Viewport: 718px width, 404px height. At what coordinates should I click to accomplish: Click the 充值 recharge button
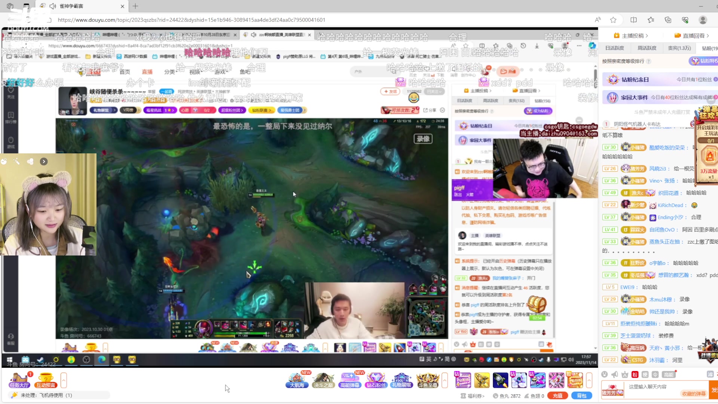point(558,396)
